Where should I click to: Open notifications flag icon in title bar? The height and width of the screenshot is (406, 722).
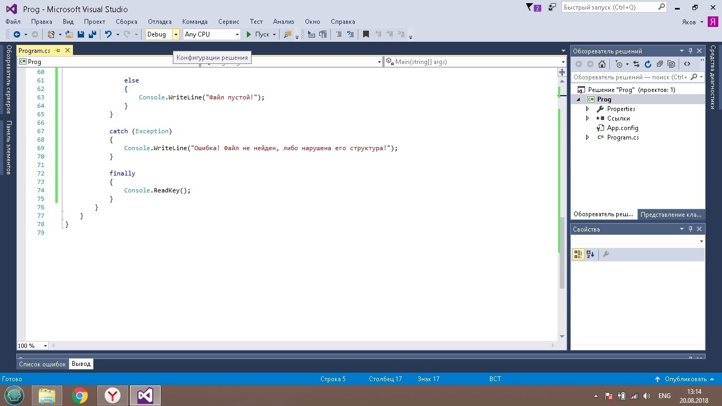tap(533, 7)
